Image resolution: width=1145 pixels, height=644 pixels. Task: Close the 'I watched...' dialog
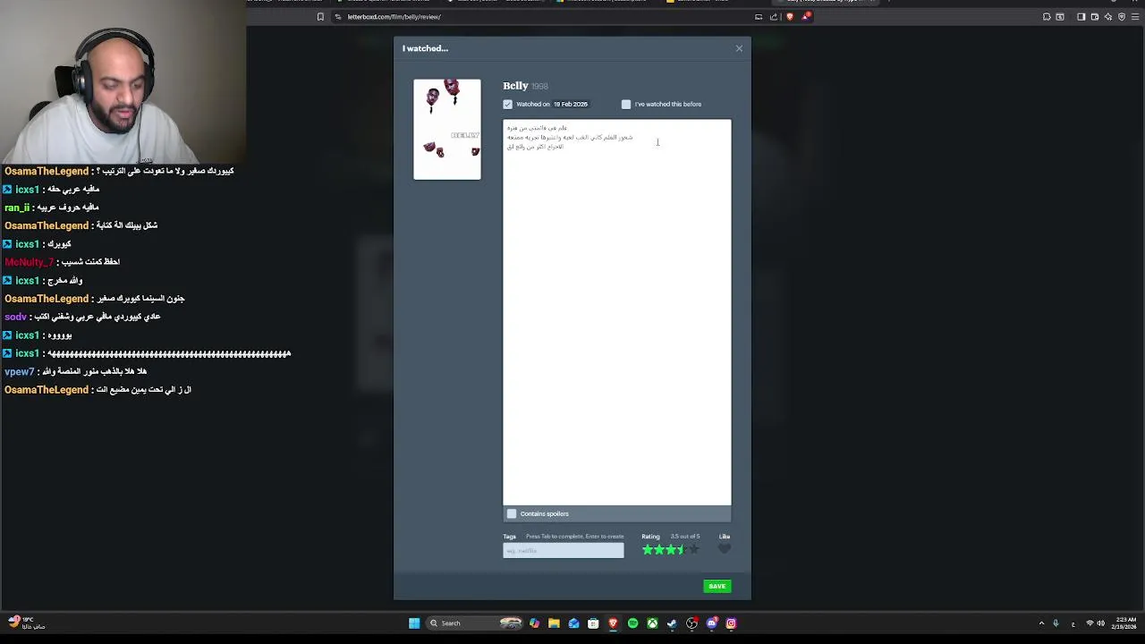coord(739,48)
